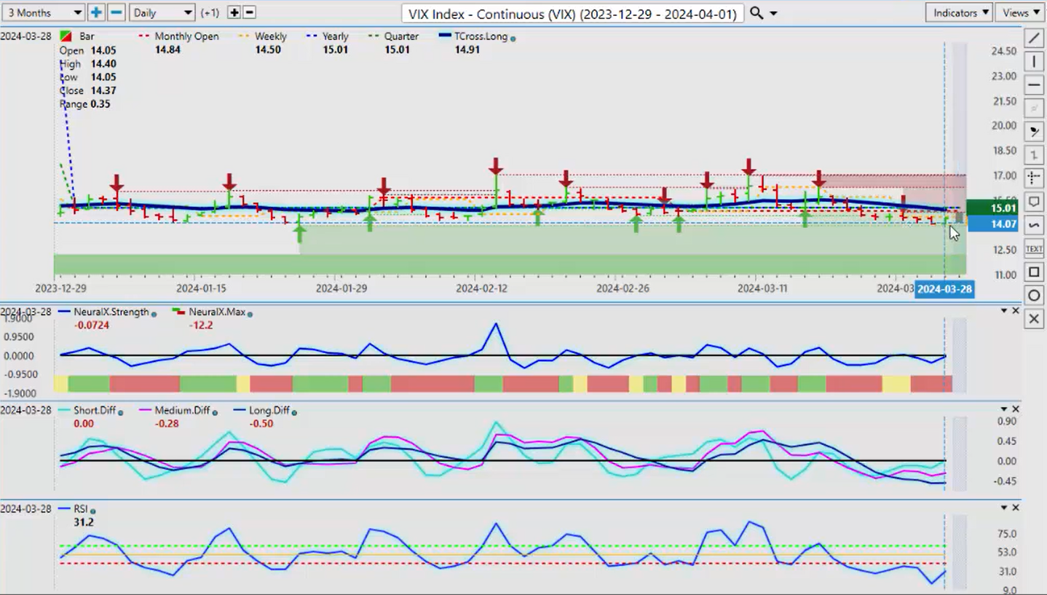Image resolution: width=1047 pixels, height=595 pixels.
Task: Click the VIX Index symbol title field
Action: (572, 13)
